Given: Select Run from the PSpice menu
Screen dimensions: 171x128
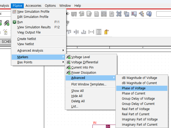Looking at the screenshot, I should point(38,22).
